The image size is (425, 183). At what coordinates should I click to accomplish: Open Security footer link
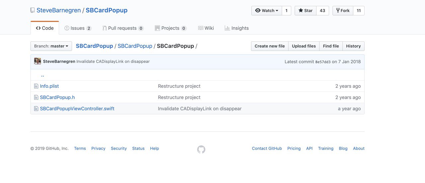click(119, 148)
